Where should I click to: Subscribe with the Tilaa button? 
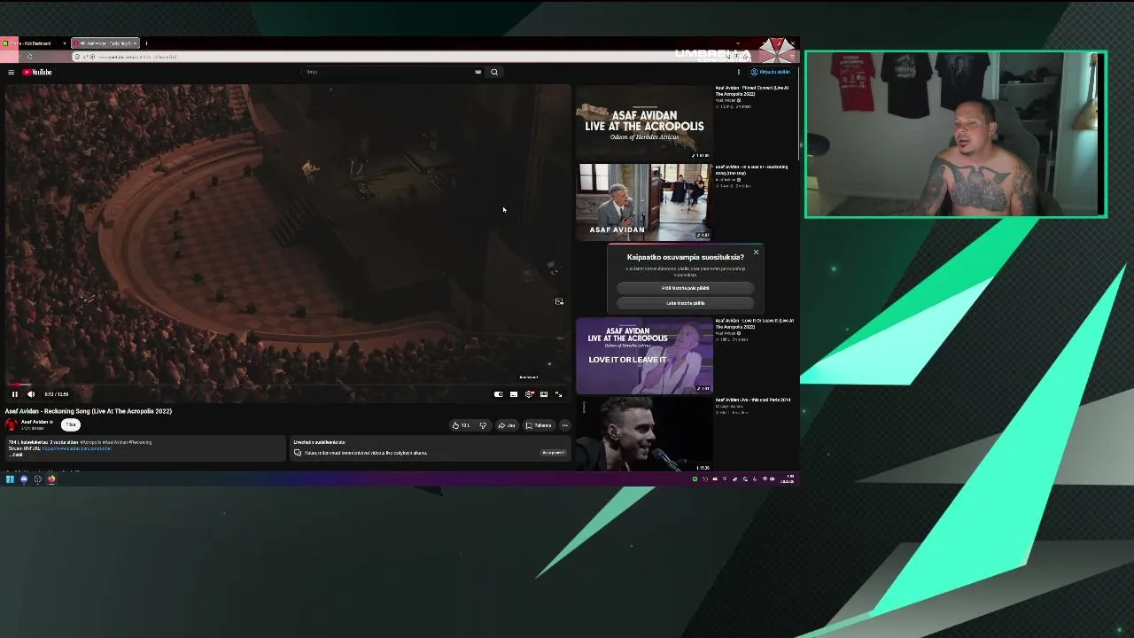coord(71,424)
